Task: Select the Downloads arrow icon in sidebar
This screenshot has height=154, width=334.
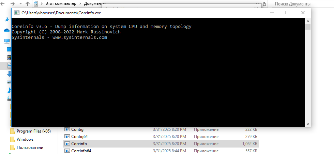Action: tap(10, 74)
